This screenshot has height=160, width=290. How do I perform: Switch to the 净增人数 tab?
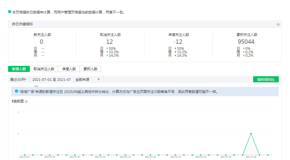[x=69, y=69]
